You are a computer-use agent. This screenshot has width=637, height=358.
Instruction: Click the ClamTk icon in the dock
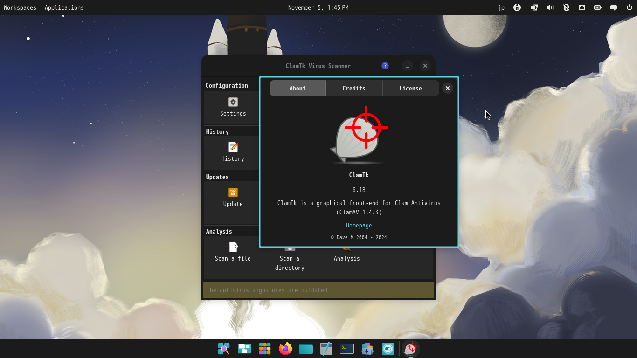(x=411, y=349)
